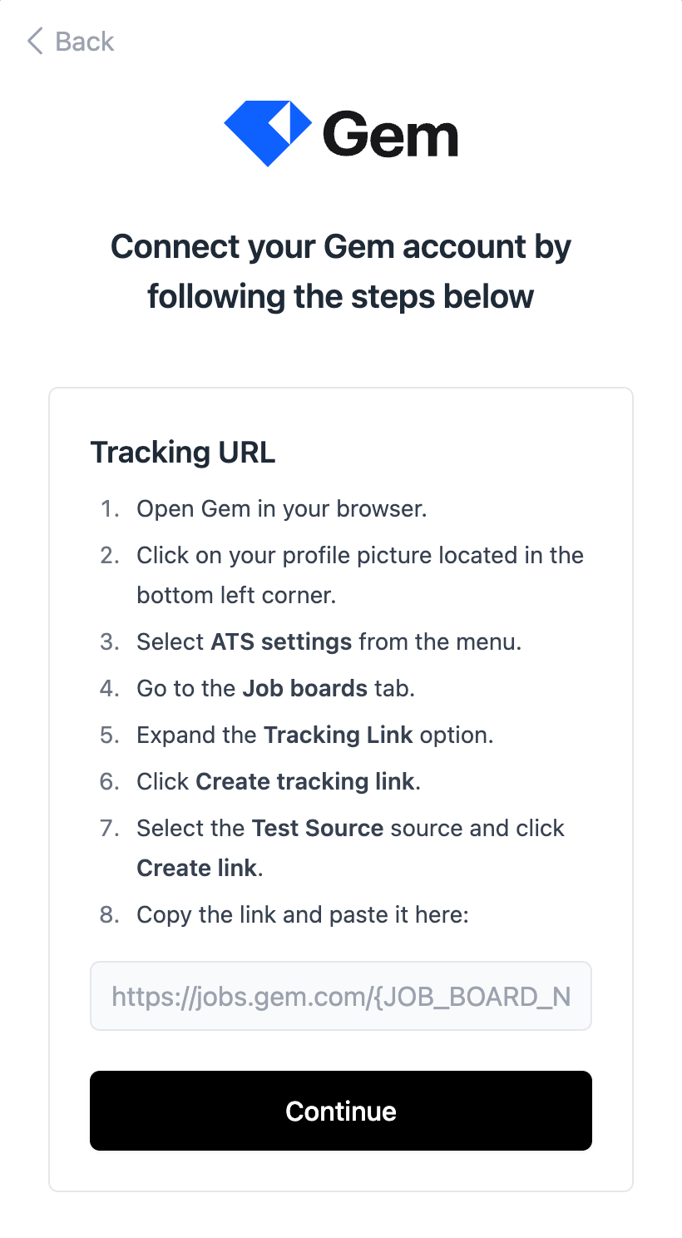Click step number 5 in the list
Screen dimensions: 682x1238
point(110,735)
